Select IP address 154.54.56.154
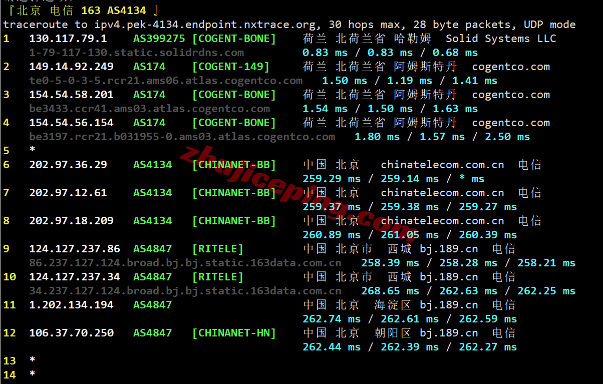Viewport: 603px width, 384px height. pos(71,123)
